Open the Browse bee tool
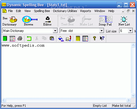The image size is (137, 109). pos(30,21)
